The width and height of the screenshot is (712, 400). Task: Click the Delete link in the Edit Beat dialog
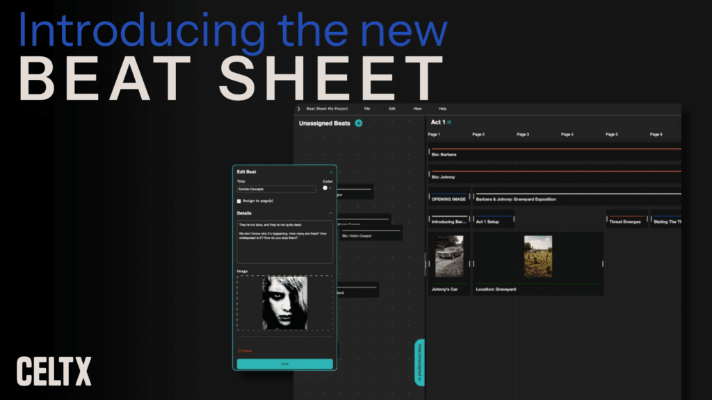pos(248,351)
